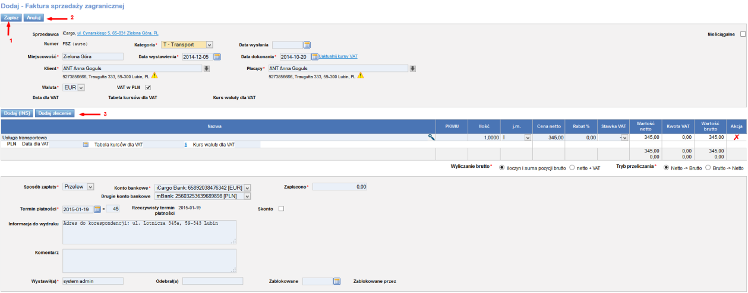Click warning triangle under Płacący address
The image size is (748, 293).
[x=360, y=76]
